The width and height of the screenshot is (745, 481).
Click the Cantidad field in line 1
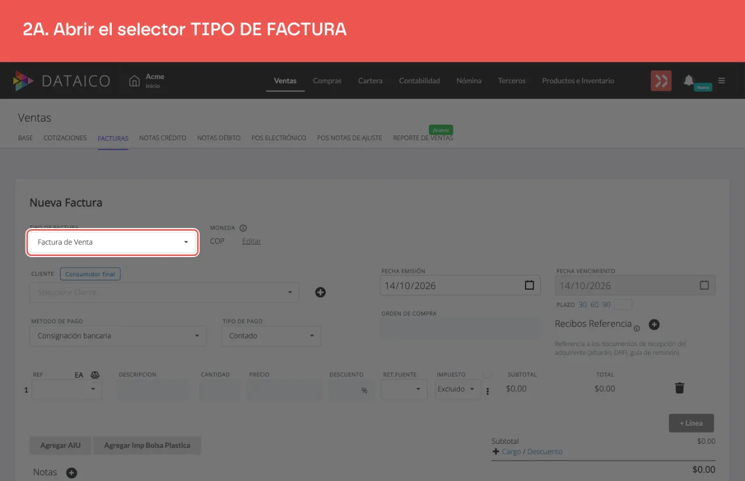point(220,390)
